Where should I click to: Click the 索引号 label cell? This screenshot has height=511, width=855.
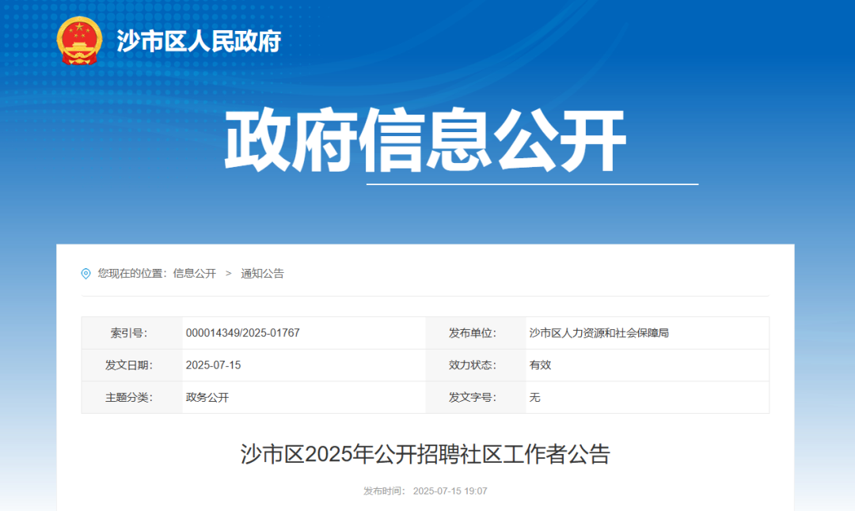(132, 333)
